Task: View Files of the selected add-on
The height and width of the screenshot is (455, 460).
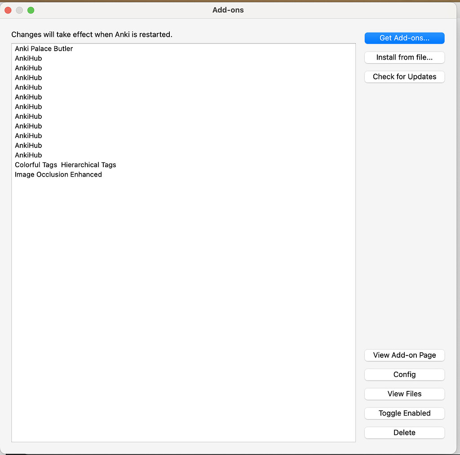Action: [404, 394]
